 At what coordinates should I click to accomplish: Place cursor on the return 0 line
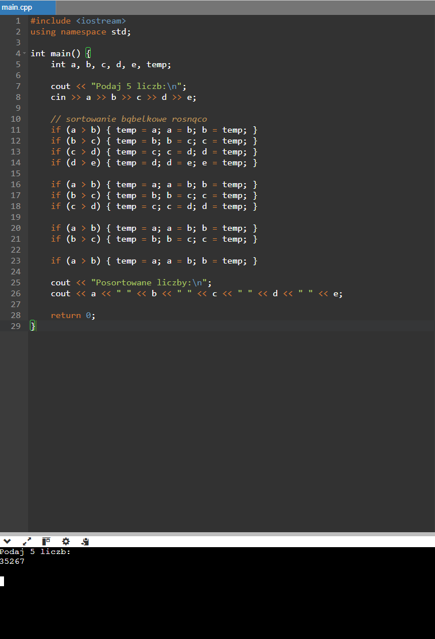(73, 315)
